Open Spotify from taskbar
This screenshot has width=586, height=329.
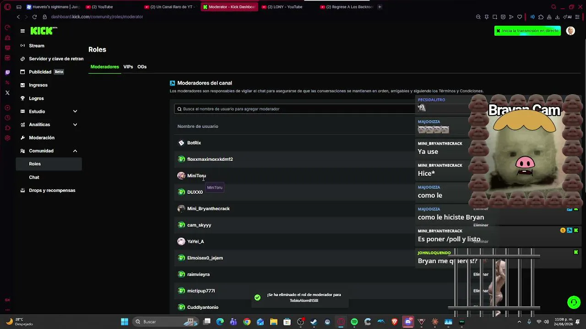point(354,322)
